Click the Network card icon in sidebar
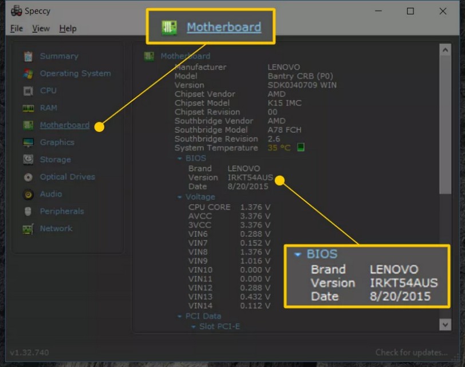 28,229
